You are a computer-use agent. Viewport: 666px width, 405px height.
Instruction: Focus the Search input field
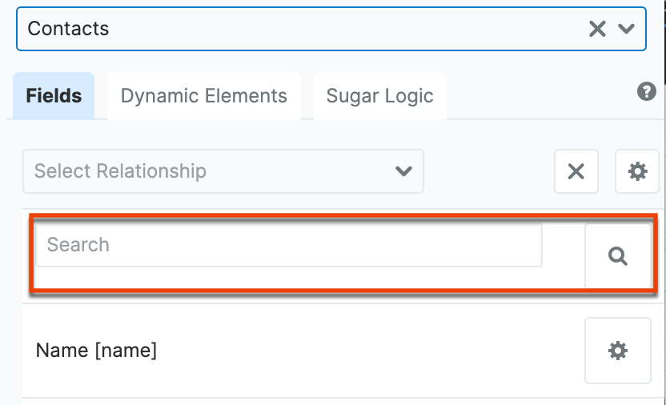(288, 245)
